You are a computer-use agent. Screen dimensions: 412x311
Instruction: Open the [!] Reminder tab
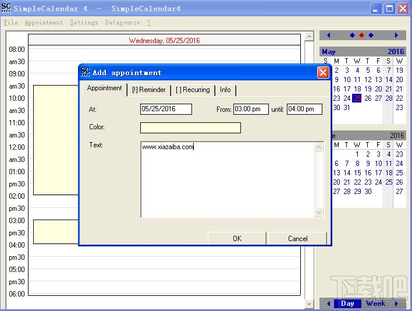[149, 90]
